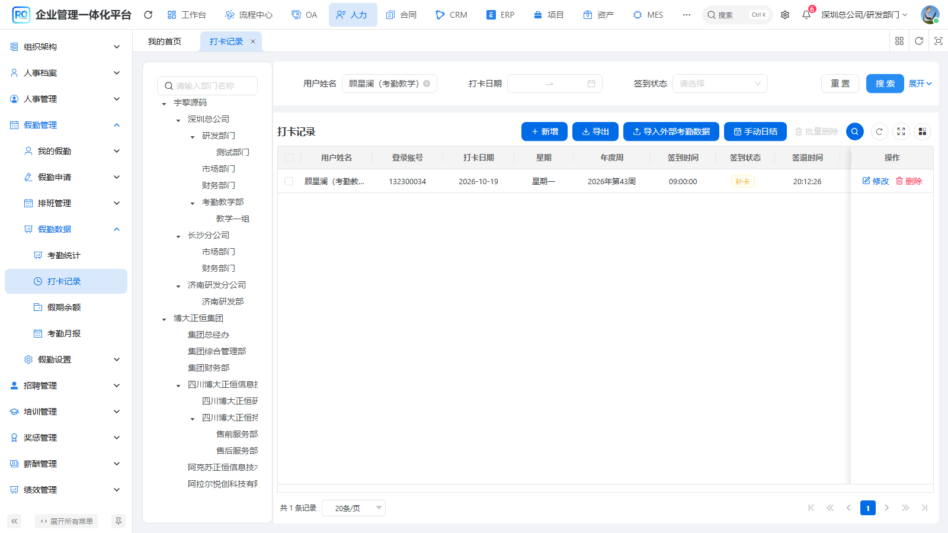Open the ERP top menu

coord(501,15)
